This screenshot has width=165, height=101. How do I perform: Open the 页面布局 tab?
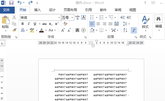(x=70, y=10)
